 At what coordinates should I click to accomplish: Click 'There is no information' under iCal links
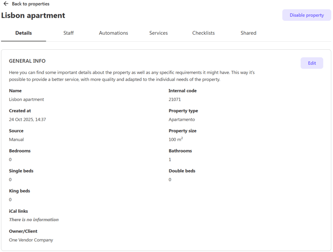(34, 220)
